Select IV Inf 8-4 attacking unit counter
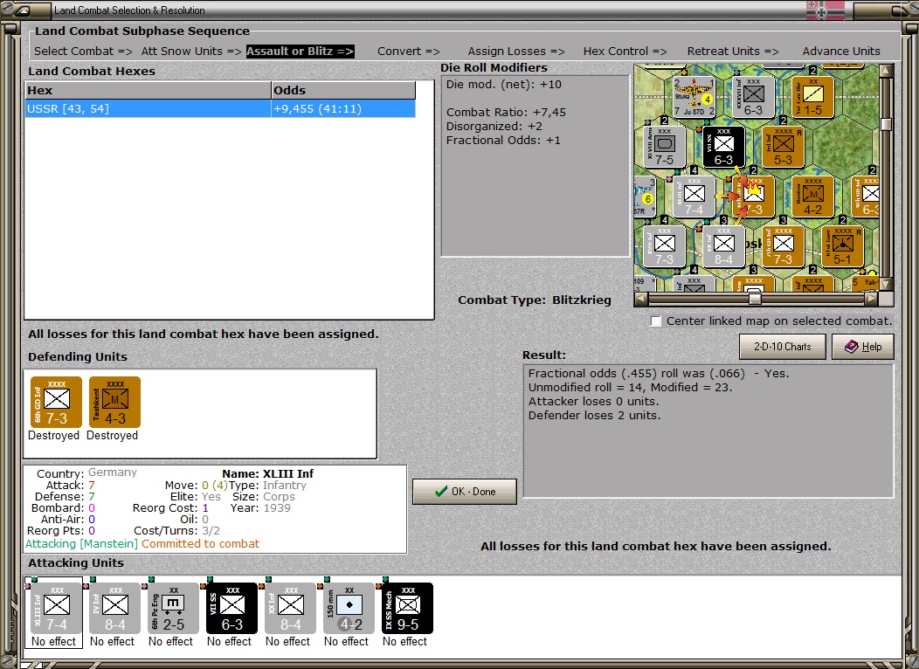 (x=115, y=608)
